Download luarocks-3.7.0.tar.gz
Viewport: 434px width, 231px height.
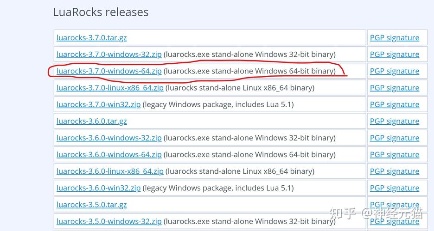coord(92,37)
